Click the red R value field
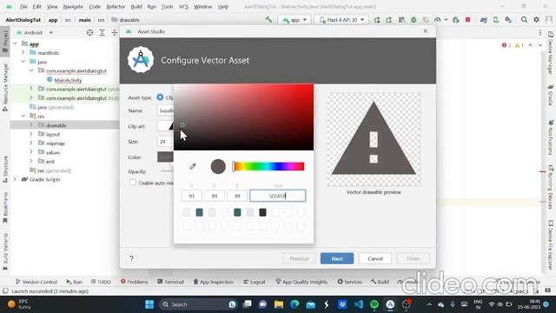 coord(192,196)
